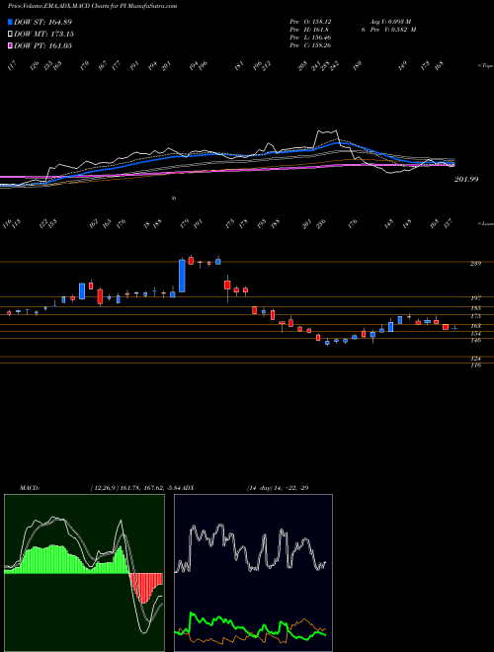Image resolution: width=494 pixels, height=652 pixels.
Task: Click the 'Pre H: 161.8' high value
Action: click(308, 30)
